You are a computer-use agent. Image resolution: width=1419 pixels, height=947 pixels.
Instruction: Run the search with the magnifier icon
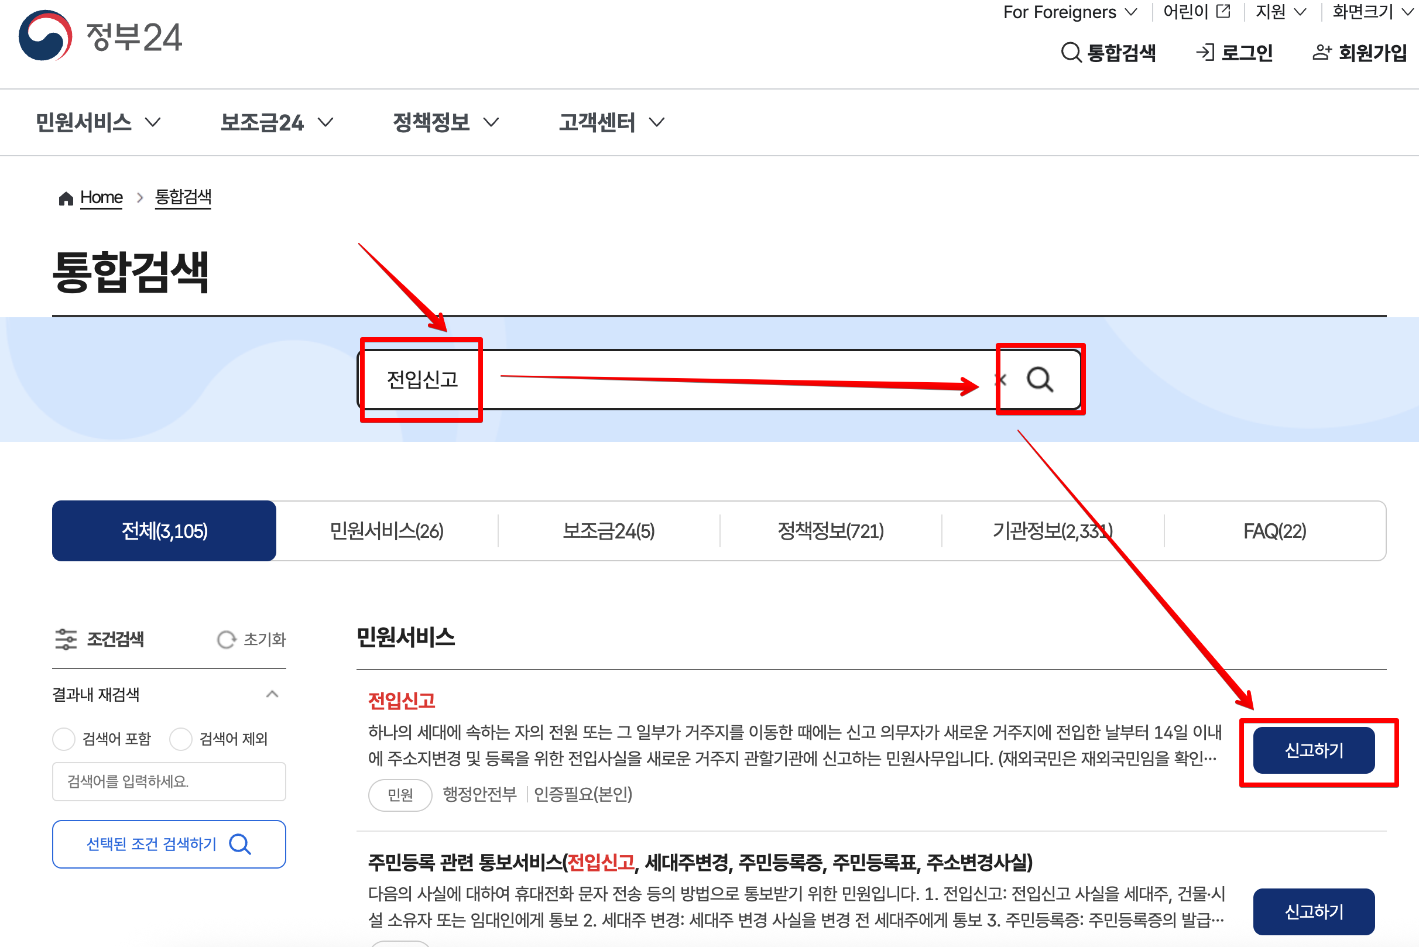1040,379
